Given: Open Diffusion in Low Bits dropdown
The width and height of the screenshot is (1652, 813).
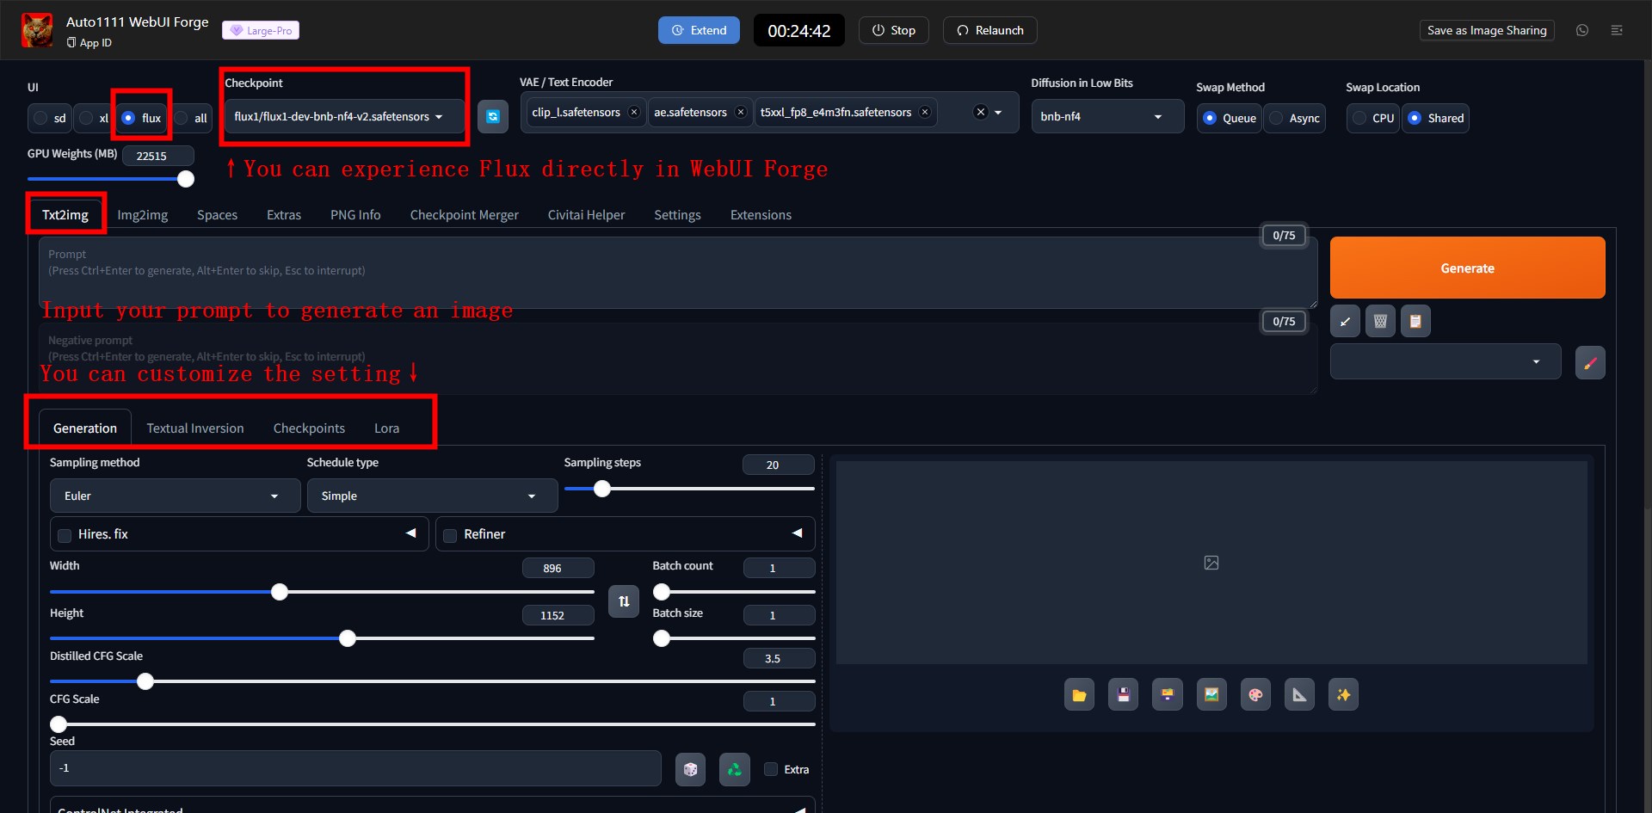Looking at the screenshot, I should [1107, 116].
